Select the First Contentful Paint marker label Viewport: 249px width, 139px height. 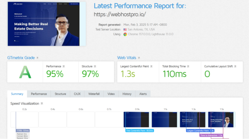(x=140, y=131)
